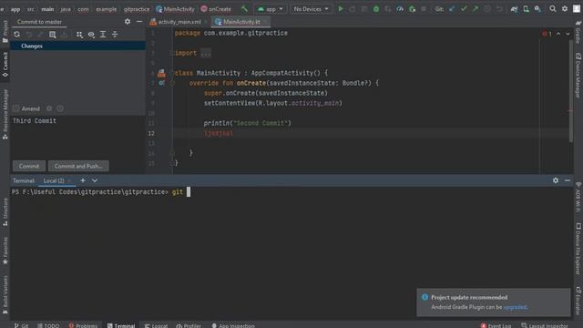Click the editor vertical scrollbar

(x=571, y=90)
